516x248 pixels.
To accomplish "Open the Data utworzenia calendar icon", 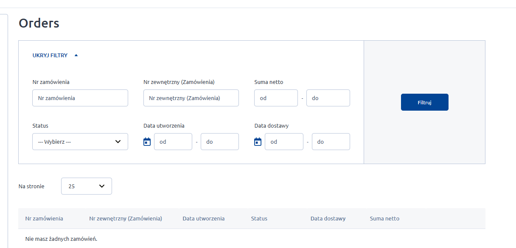I will click(147, 142).
